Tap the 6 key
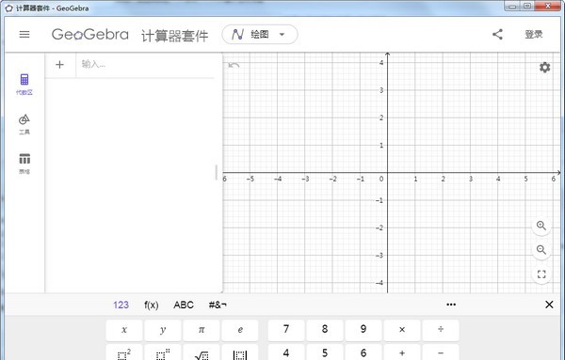Viewport: 565px width, 360px height. (363, 352)
